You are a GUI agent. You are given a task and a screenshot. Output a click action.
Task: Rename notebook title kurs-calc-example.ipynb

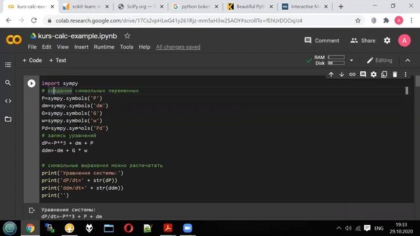point(77,36)
